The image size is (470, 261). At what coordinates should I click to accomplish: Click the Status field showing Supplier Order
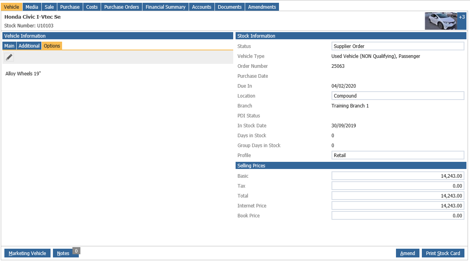[398, 46]
